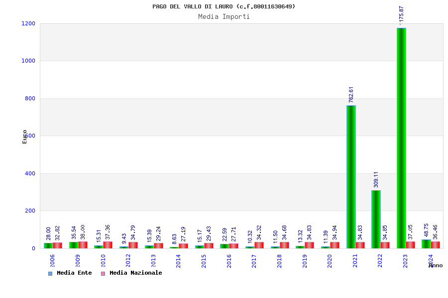The width and height of the screenshot is (448, 298).
Task: Select the 2018 x-axis year label
Action: point(279,261)
